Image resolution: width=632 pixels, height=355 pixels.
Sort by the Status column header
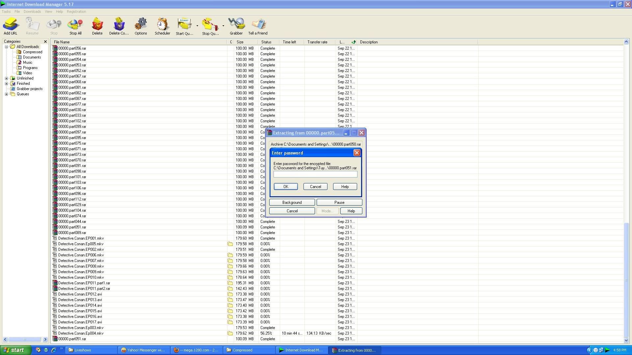tap(269, 42)
